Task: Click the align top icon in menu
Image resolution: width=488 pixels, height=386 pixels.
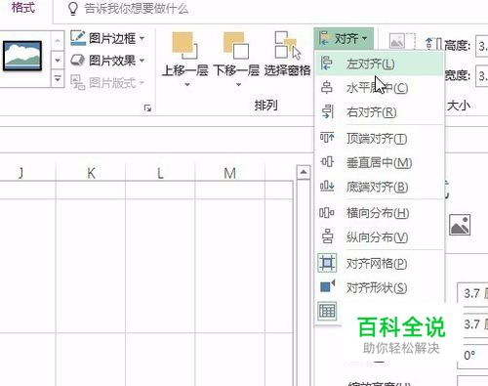Action: (x=327, y=137)
